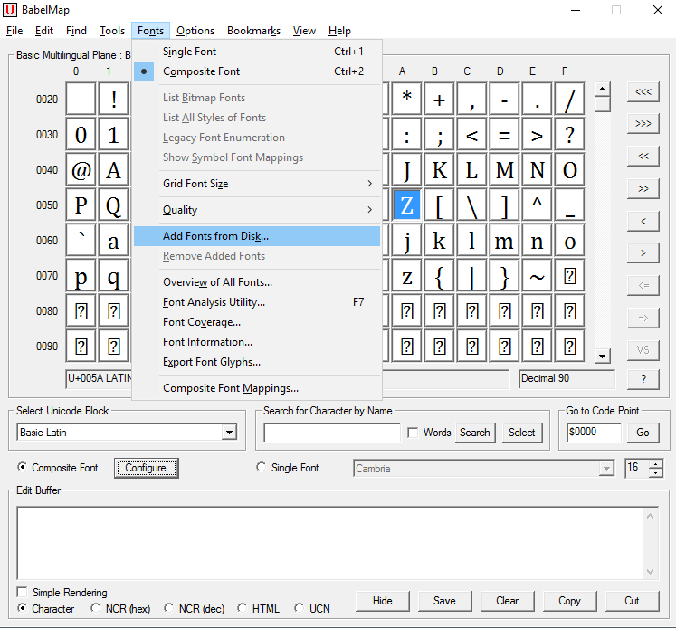
Task: Open the Bookmarks menu
Action: pos(253,31)
